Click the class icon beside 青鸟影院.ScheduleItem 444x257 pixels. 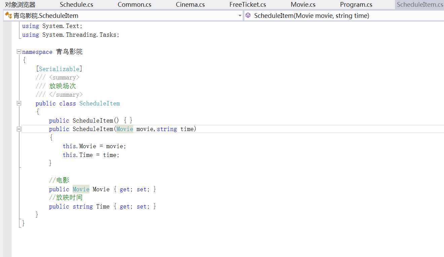tap(8, 15)
